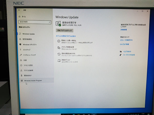Image resolution: width=154 pixels, height=115 pixels.
Task: Click the advanced options gear-sync icon
Action: tap(59, 61)
